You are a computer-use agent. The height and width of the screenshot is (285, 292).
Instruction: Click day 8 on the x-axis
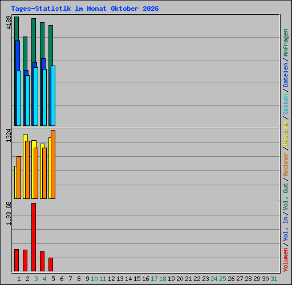79,279
